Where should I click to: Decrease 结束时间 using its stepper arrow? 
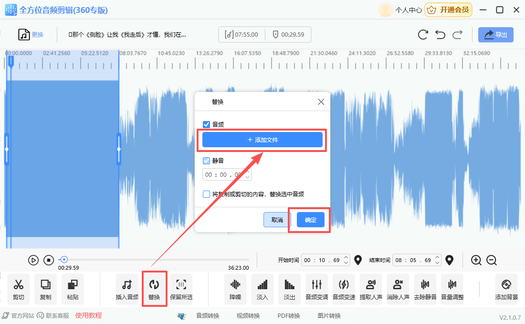[x=437, y=263]
